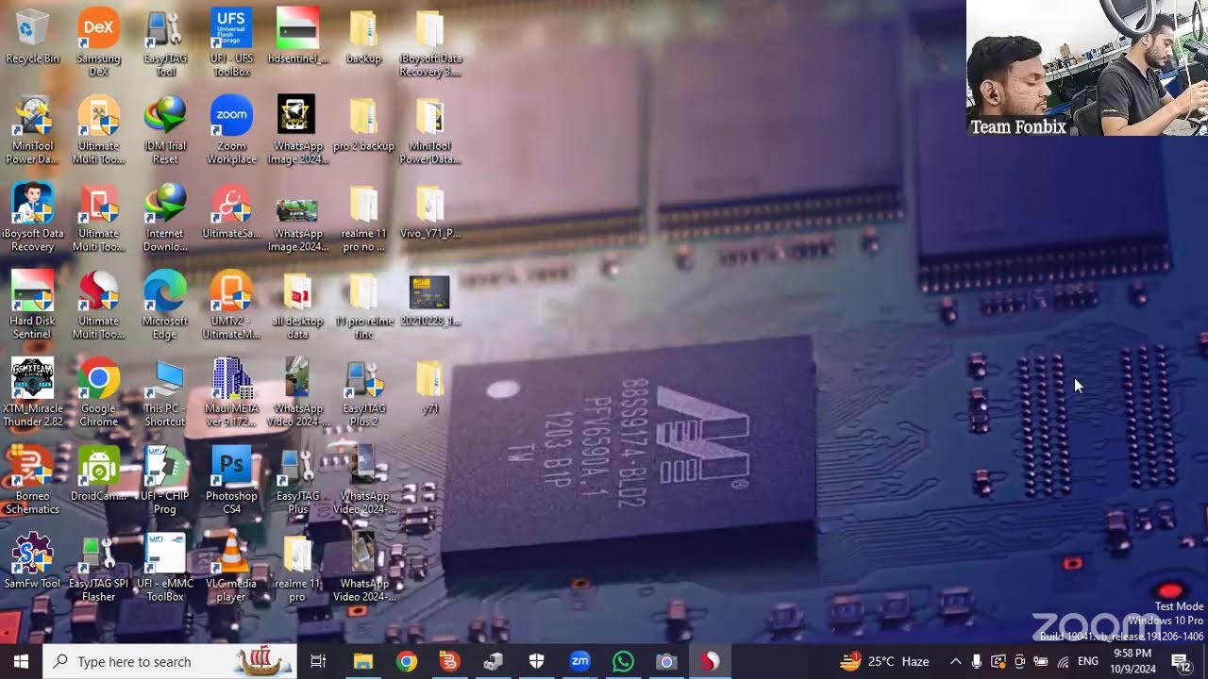Image resolution: width=1208 pixels, height=679 pixels.
Task: Launch MiniTool Power Data shield-badged shortcut
Action: click(32, 130)
